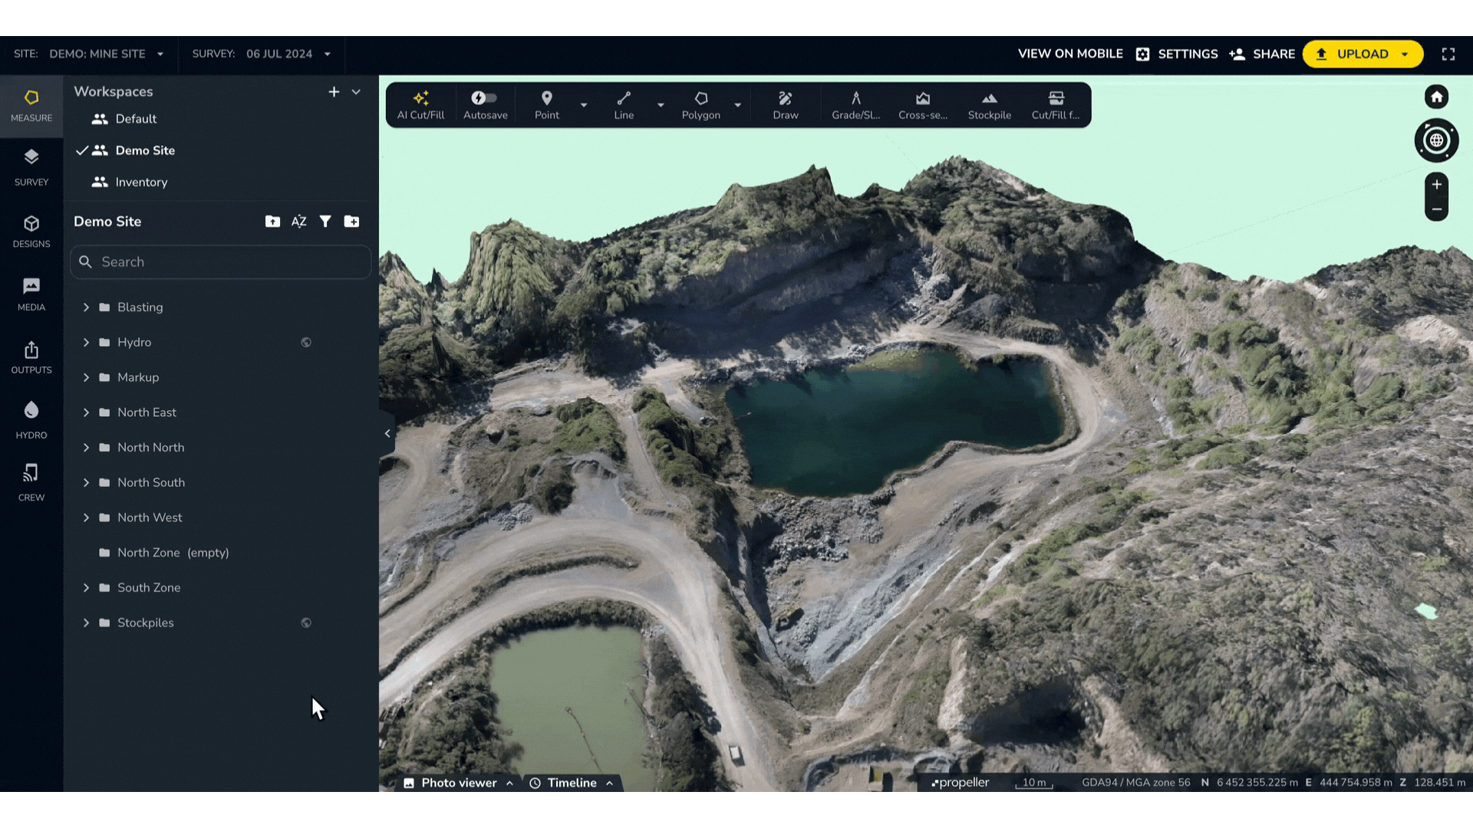Expand the Blasting folder

[86, 307]
